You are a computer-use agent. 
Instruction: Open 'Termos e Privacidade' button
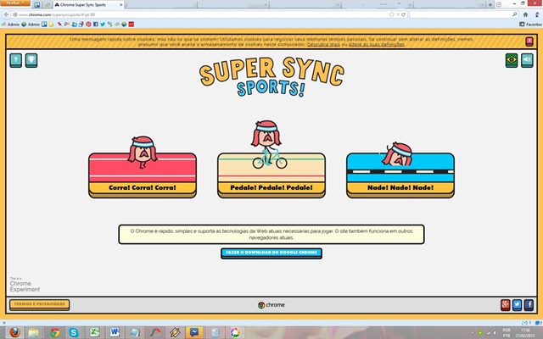coord(40,304)
